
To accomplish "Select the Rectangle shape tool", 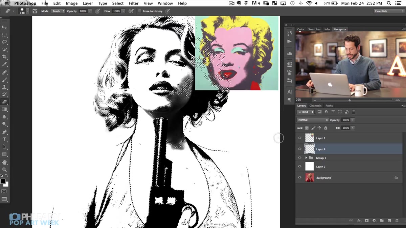I will click(4, 154).
